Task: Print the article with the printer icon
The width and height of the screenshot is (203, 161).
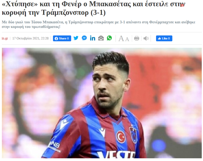Action: tap(137, 38)
